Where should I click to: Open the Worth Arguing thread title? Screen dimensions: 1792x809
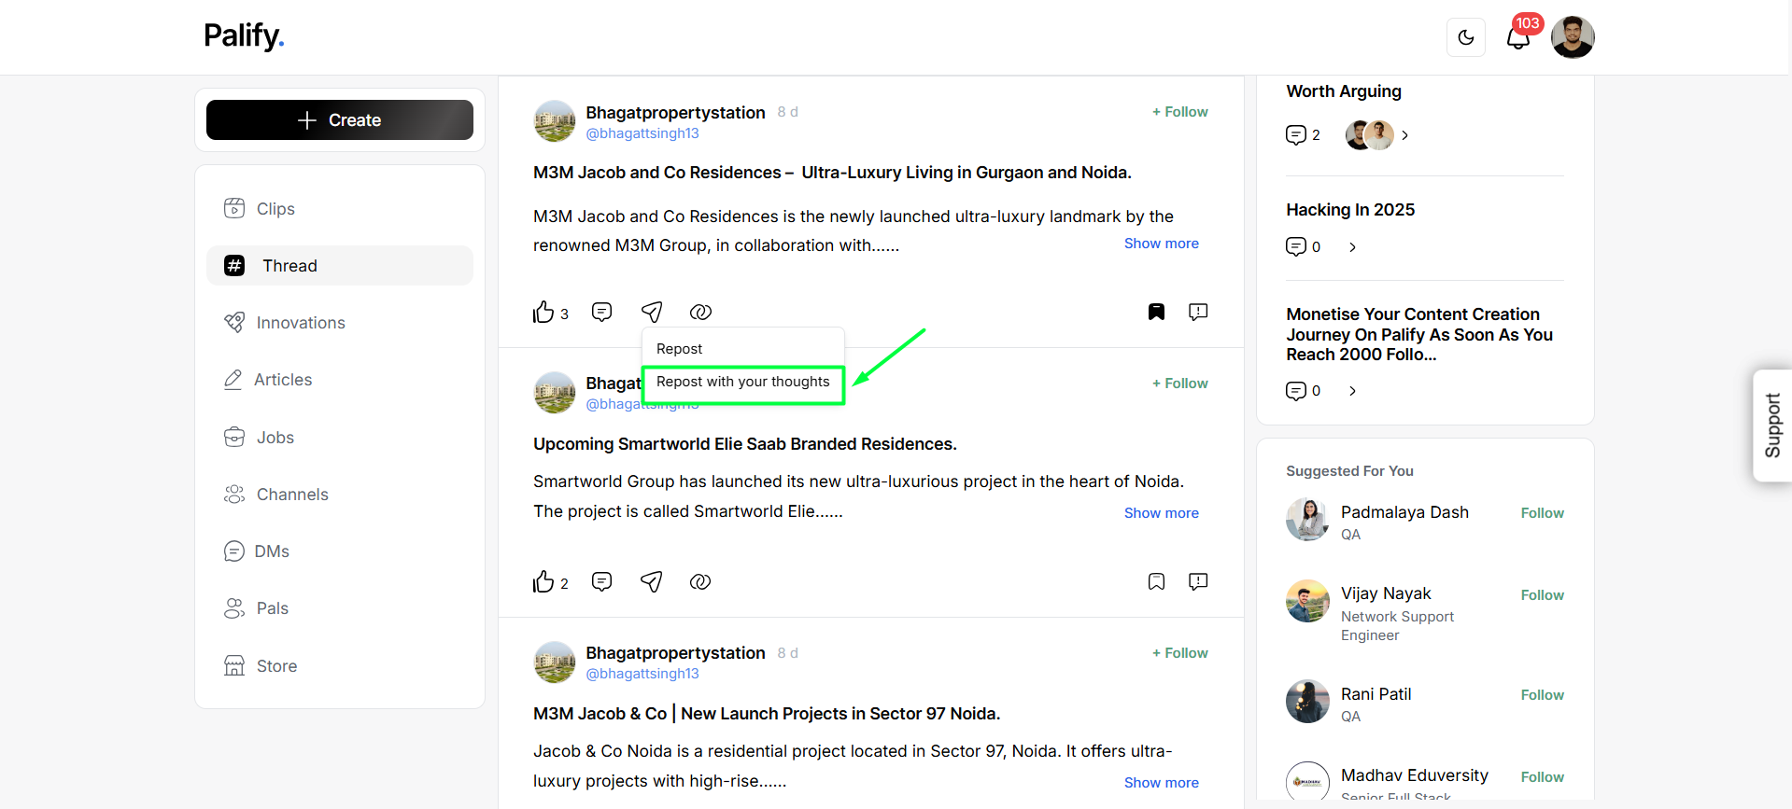coord(1344,91)
